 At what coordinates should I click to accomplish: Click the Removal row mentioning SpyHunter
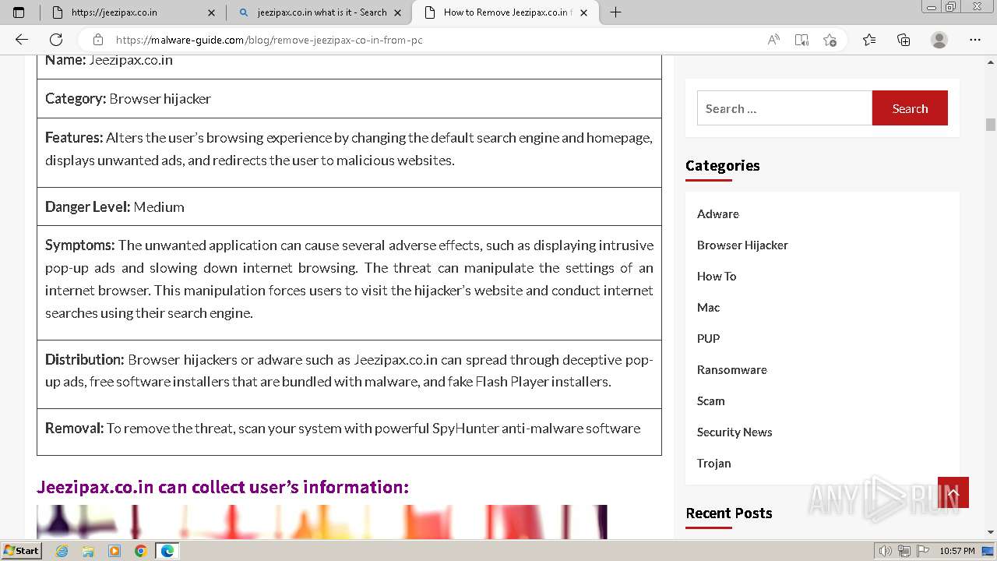point(349,432)
